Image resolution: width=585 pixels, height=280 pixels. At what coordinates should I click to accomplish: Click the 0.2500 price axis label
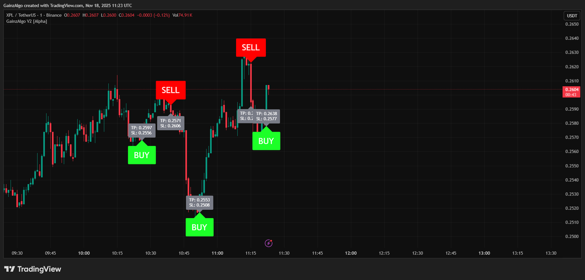point(571,237)
